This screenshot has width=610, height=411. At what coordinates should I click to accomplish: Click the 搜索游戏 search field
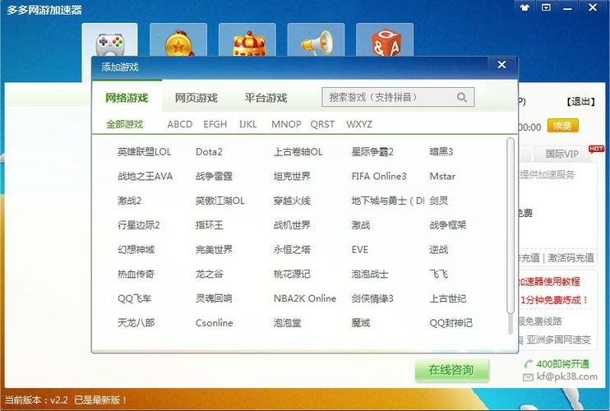click(x=398, y=97)
